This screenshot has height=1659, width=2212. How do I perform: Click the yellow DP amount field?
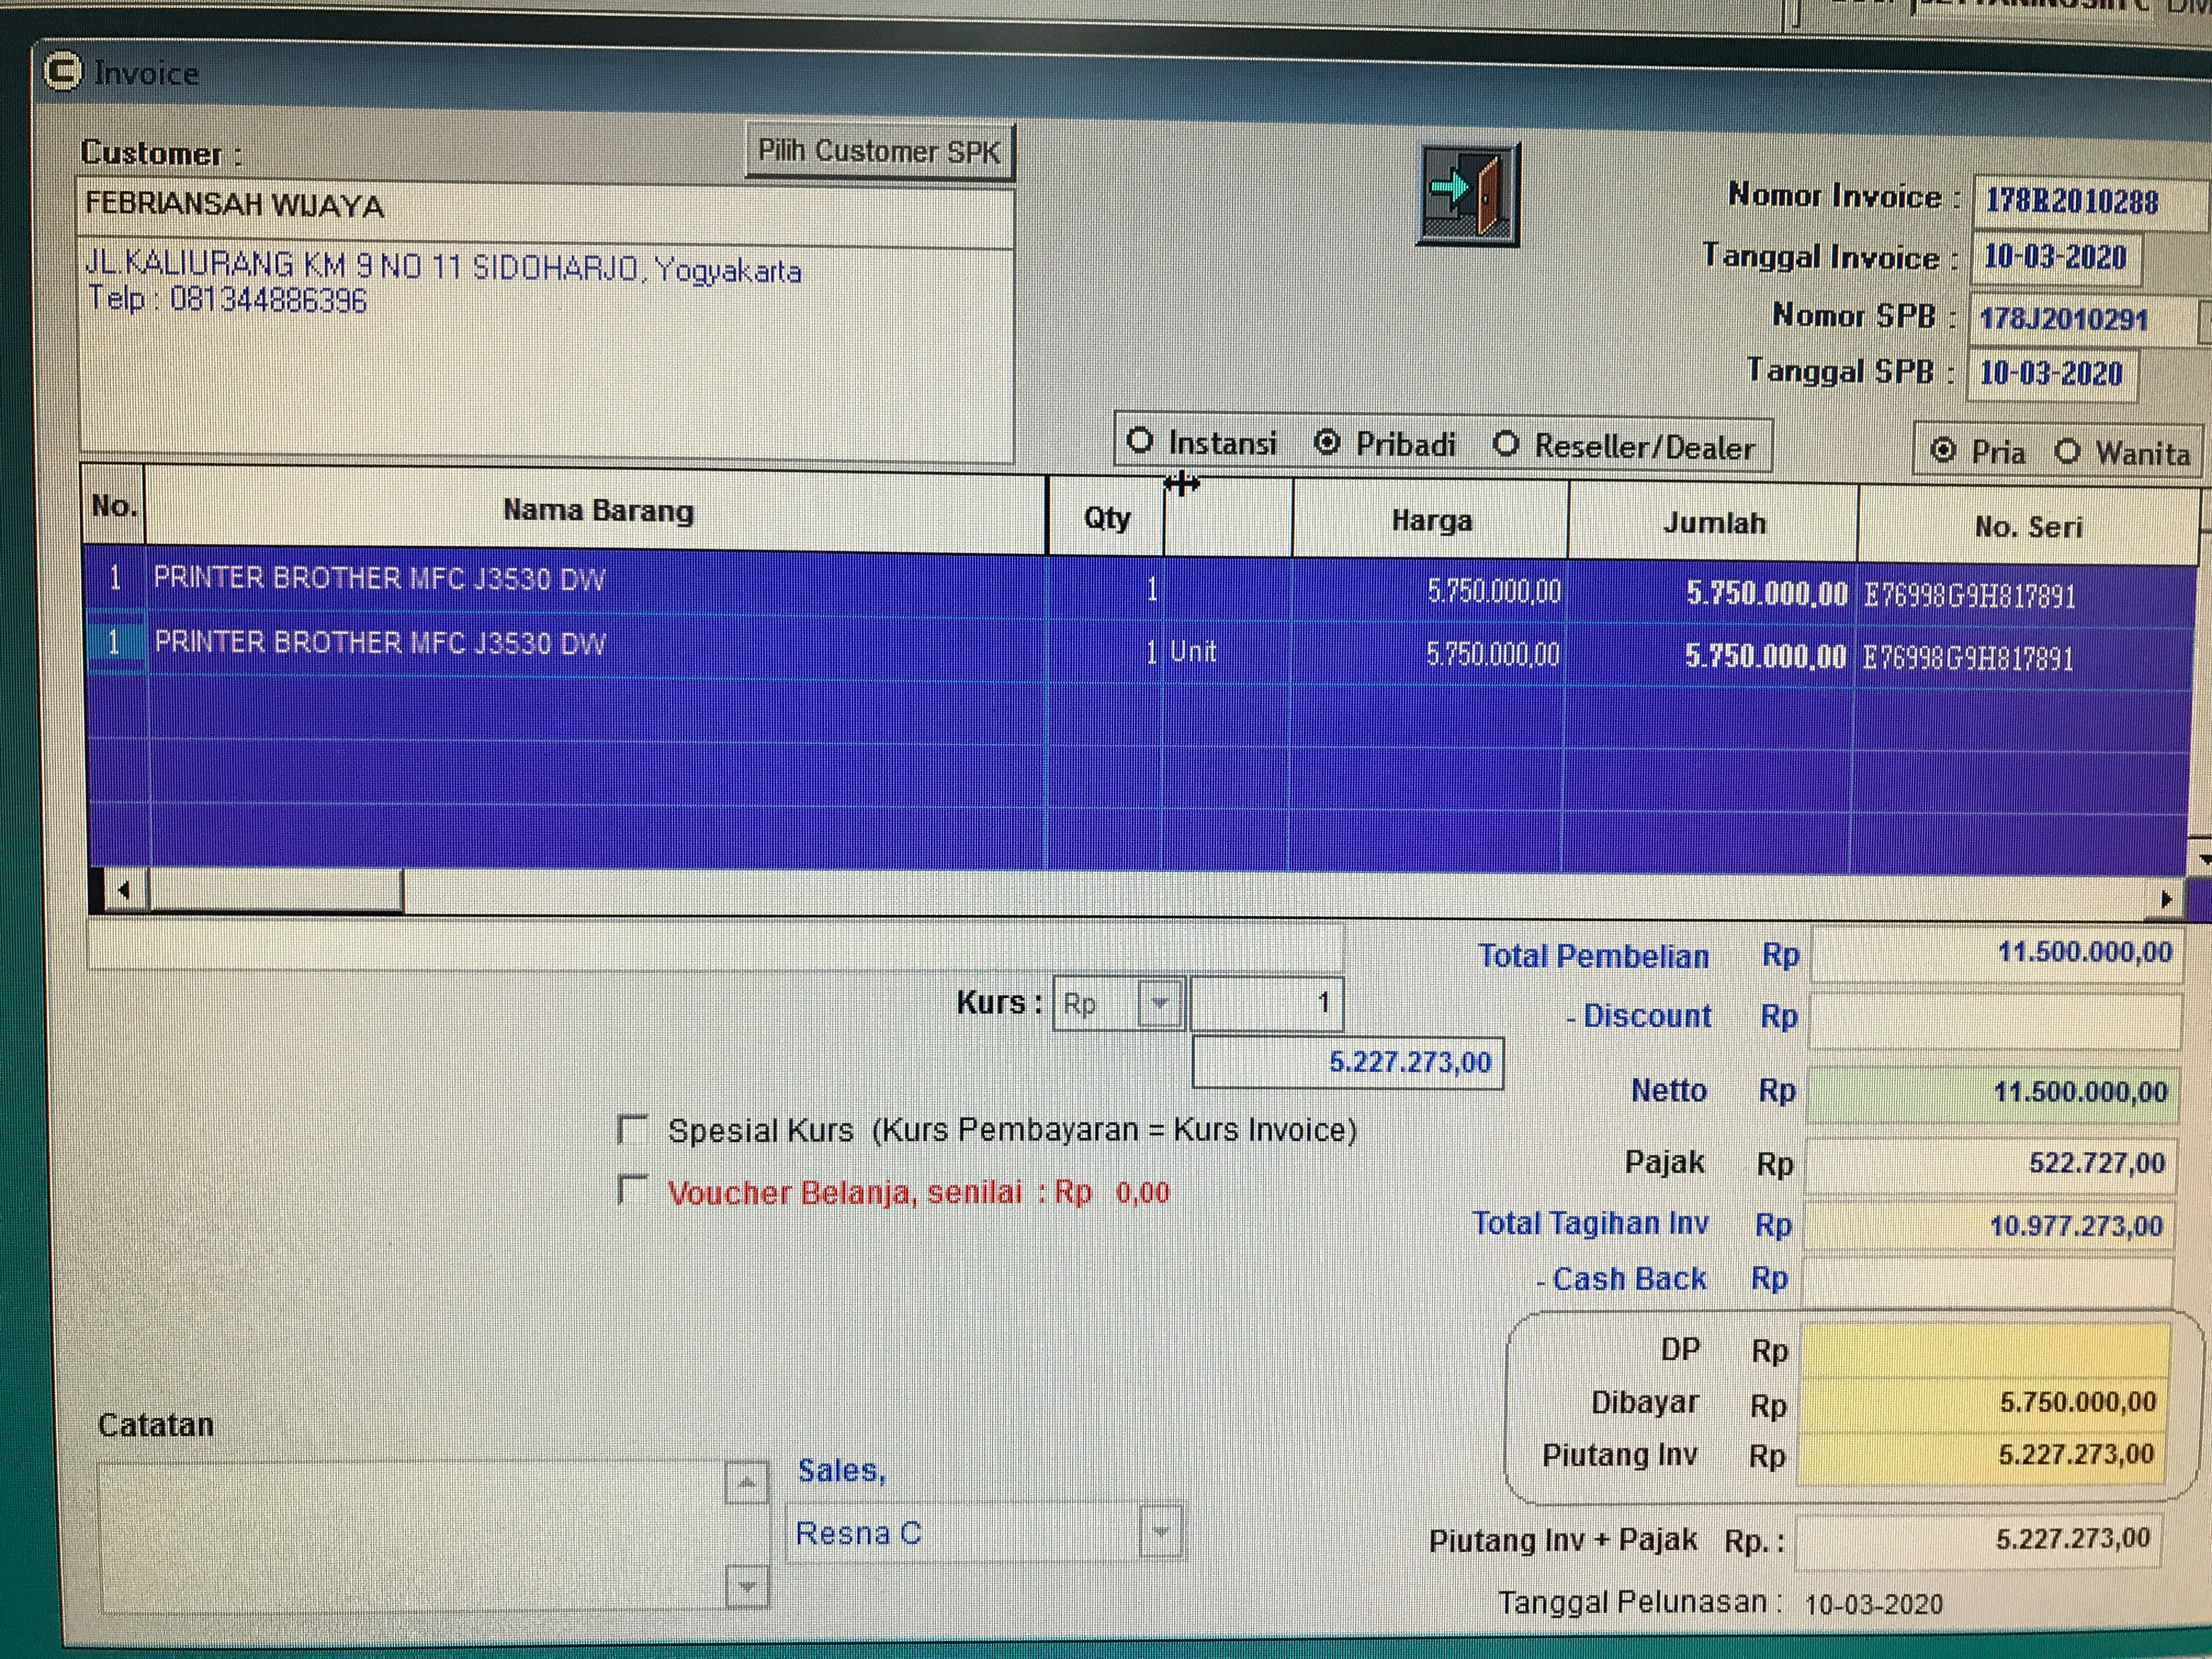(x=1984, y=1350)
